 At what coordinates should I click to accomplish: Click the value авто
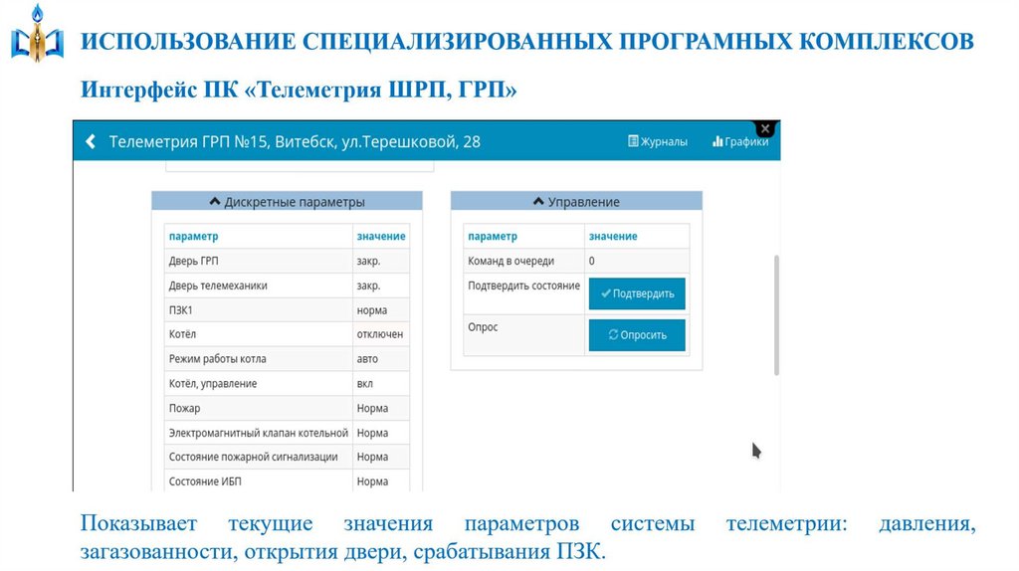(367, 359)
